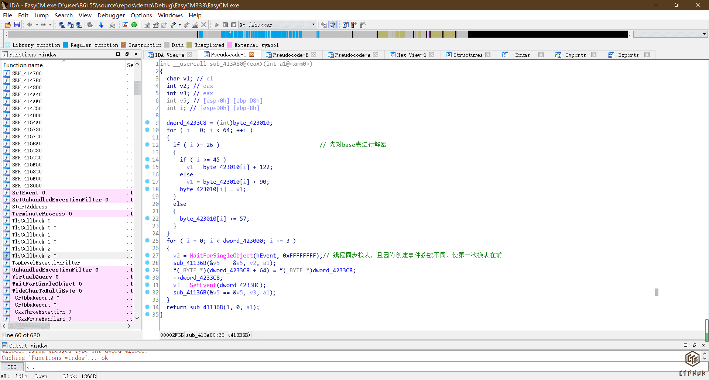Click the Open file toolbar icon
709x380 pixels.
[x=8, y=25]
